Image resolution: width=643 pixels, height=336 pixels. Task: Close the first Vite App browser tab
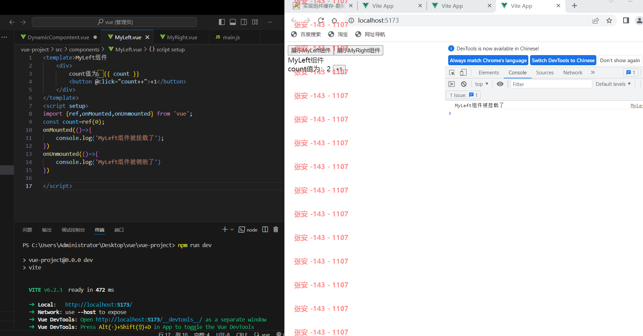pyautogui.click(x=420, y=6)
